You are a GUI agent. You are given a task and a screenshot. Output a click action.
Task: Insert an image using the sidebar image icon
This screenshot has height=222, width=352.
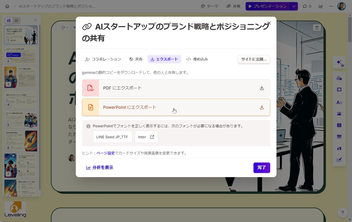pos(339,114)
